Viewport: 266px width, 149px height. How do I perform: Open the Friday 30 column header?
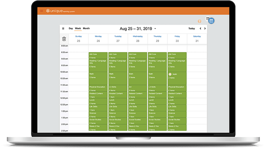point(177,39)
